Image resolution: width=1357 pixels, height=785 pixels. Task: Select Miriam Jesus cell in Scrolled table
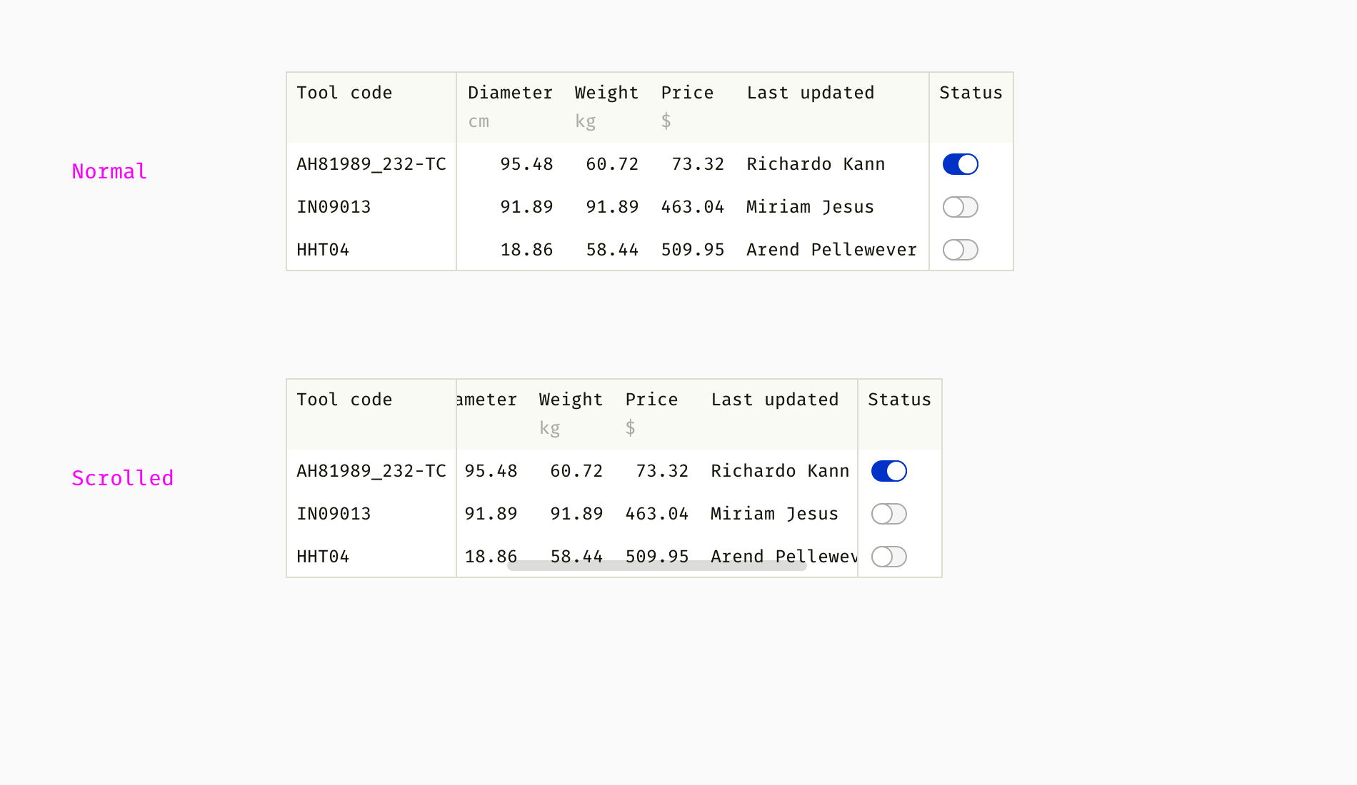[x=774, y=514]
